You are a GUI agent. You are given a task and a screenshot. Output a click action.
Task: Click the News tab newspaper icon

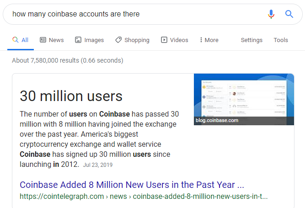[43, 40]
